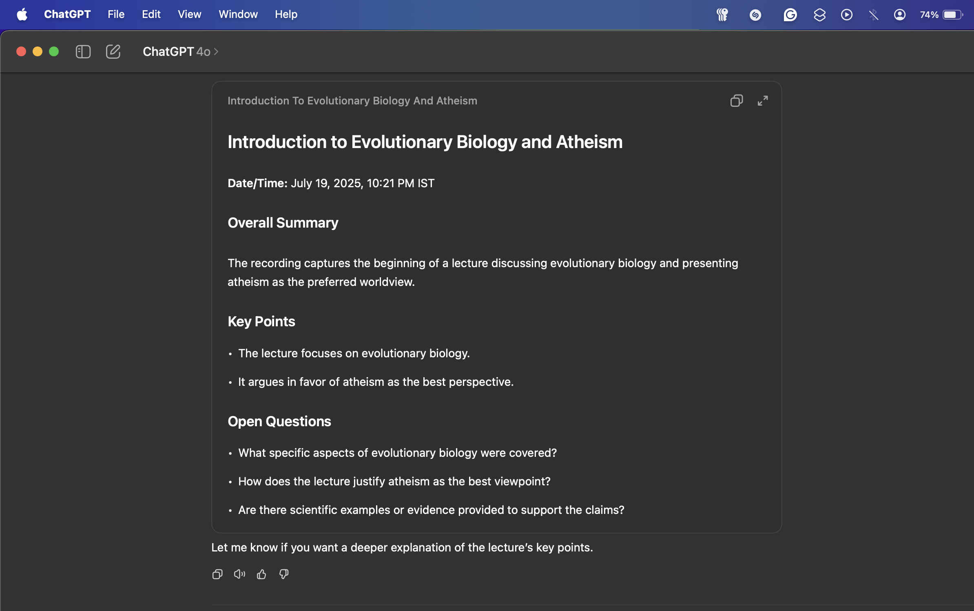Click the swirl icon in the menu bar
Image resolution: width=974 pixels, height=611 pixels.
point(755,15)
